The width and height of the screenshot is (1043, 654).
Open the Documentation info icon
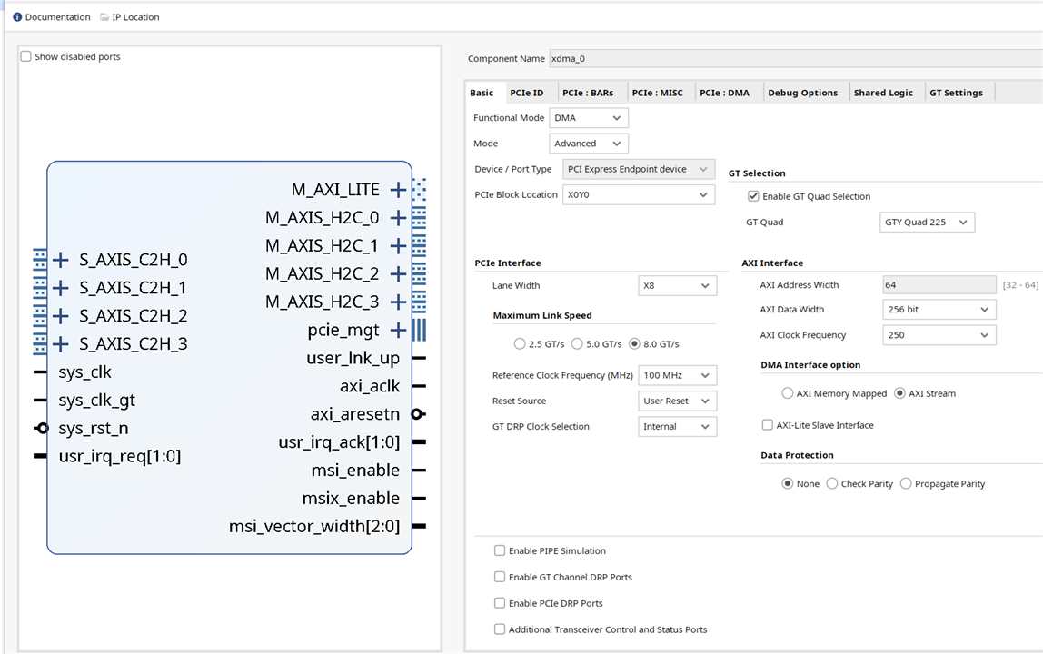[17, 17]
